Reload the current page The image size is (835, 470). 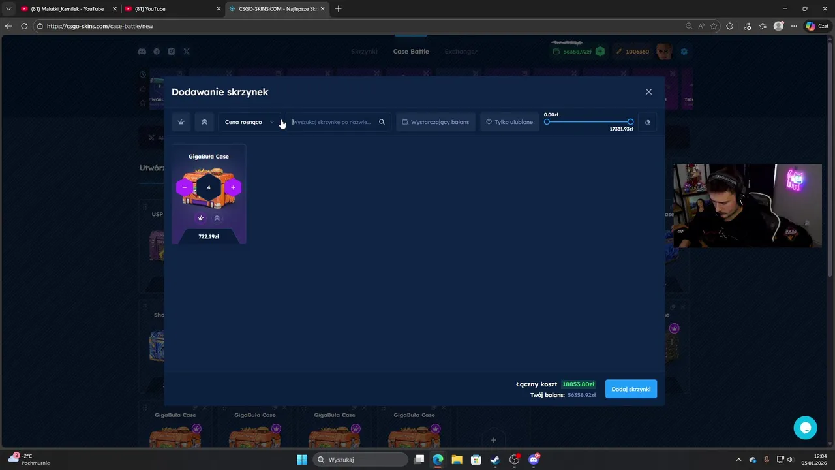point(24,26)
